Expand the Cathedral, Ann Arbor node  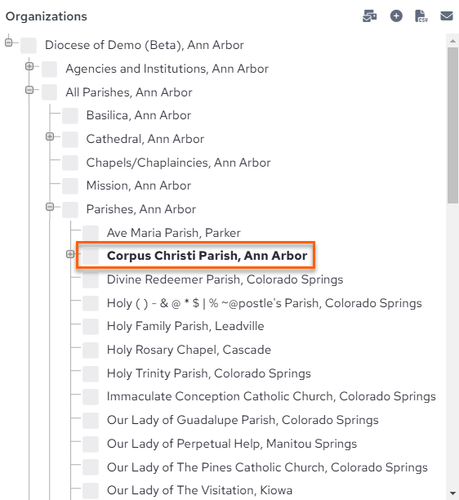click(50, 136)
